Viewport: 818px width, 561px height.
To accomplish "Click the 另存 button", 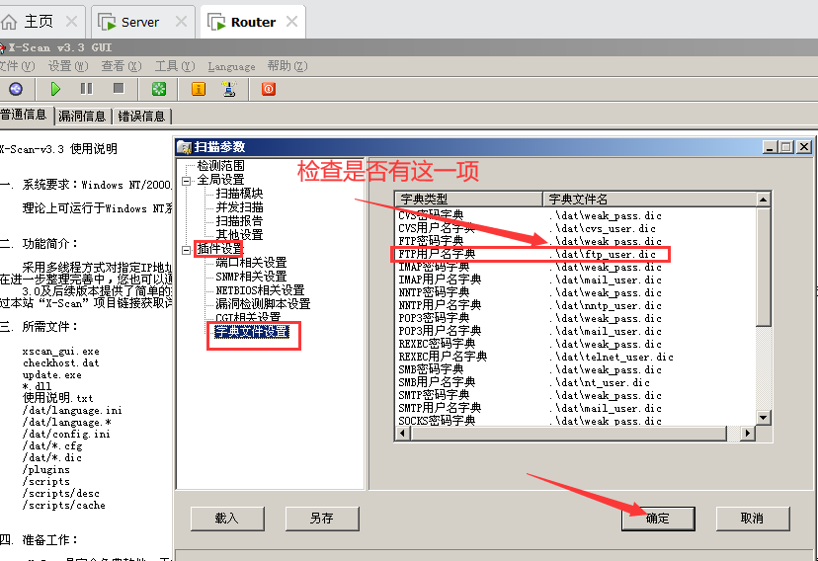I will click(322, 519).
